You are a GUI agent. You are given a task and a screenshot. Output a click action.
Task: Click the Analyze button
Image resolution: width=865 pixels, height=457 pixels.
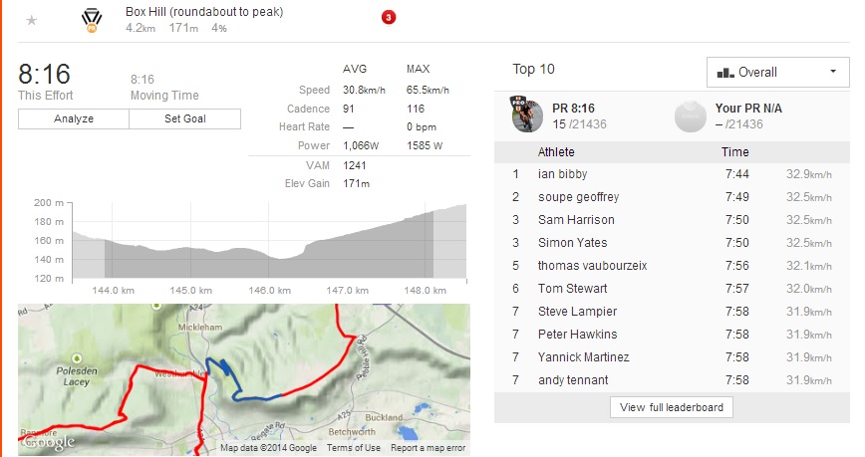tap(74, 118)
